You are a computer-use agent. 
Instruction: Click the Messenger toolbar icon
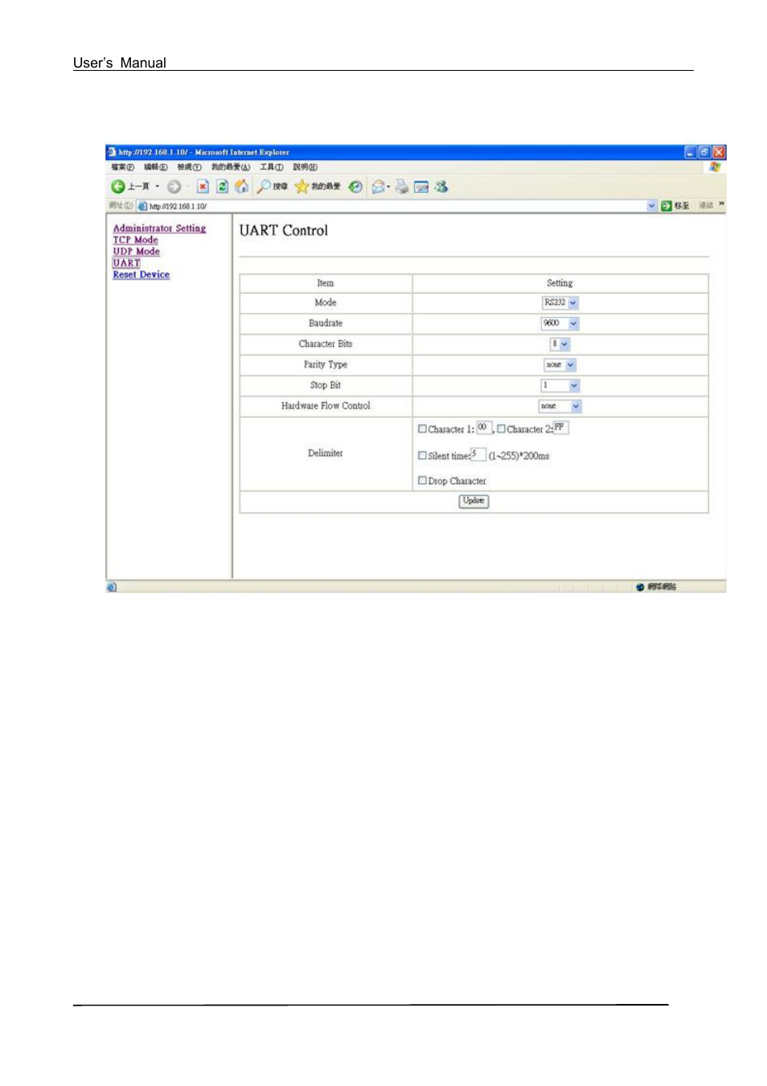tap(441, 187)
